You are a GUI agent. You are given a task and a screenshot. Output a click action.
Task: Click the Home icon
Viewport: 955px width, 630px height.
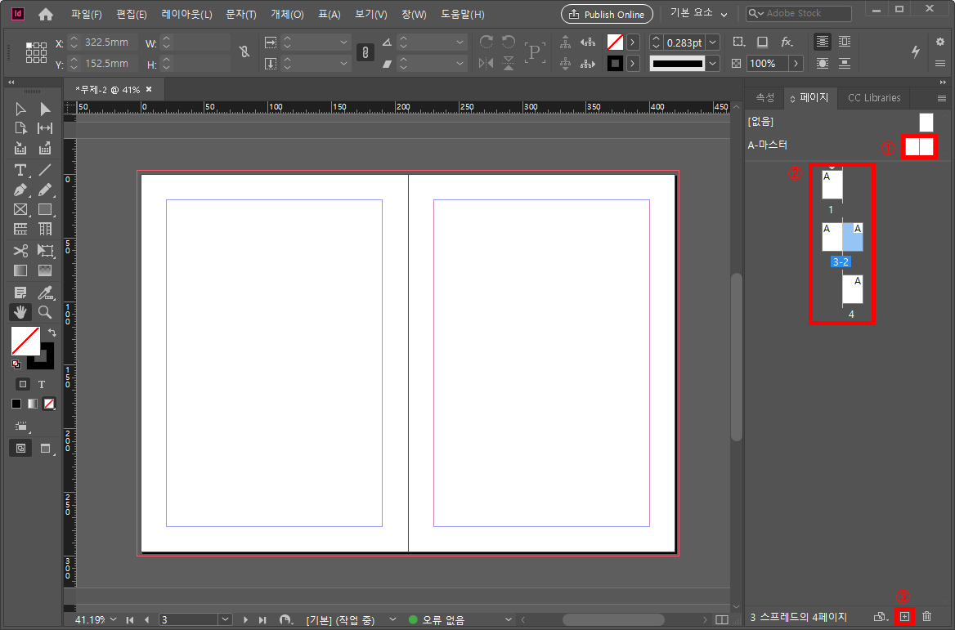(46, 15)
